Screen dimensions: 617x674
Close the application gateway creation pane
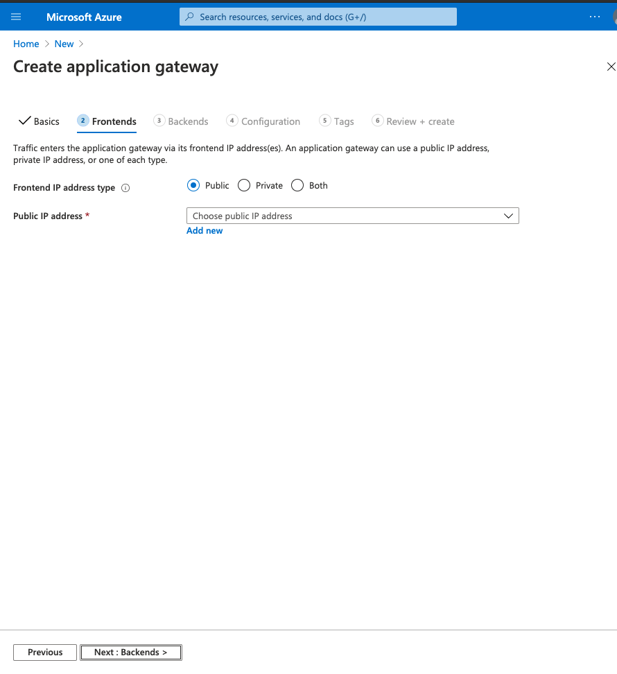point(611,67)
